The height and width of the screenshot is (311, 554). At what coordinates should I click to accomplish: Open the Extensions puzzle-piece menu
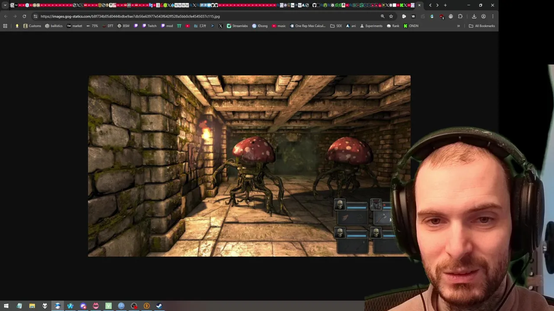[460, 16]
